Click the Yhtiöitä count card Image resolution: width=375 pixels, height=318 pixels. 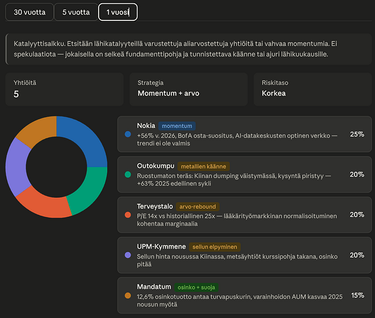click(x=64, y=89)
